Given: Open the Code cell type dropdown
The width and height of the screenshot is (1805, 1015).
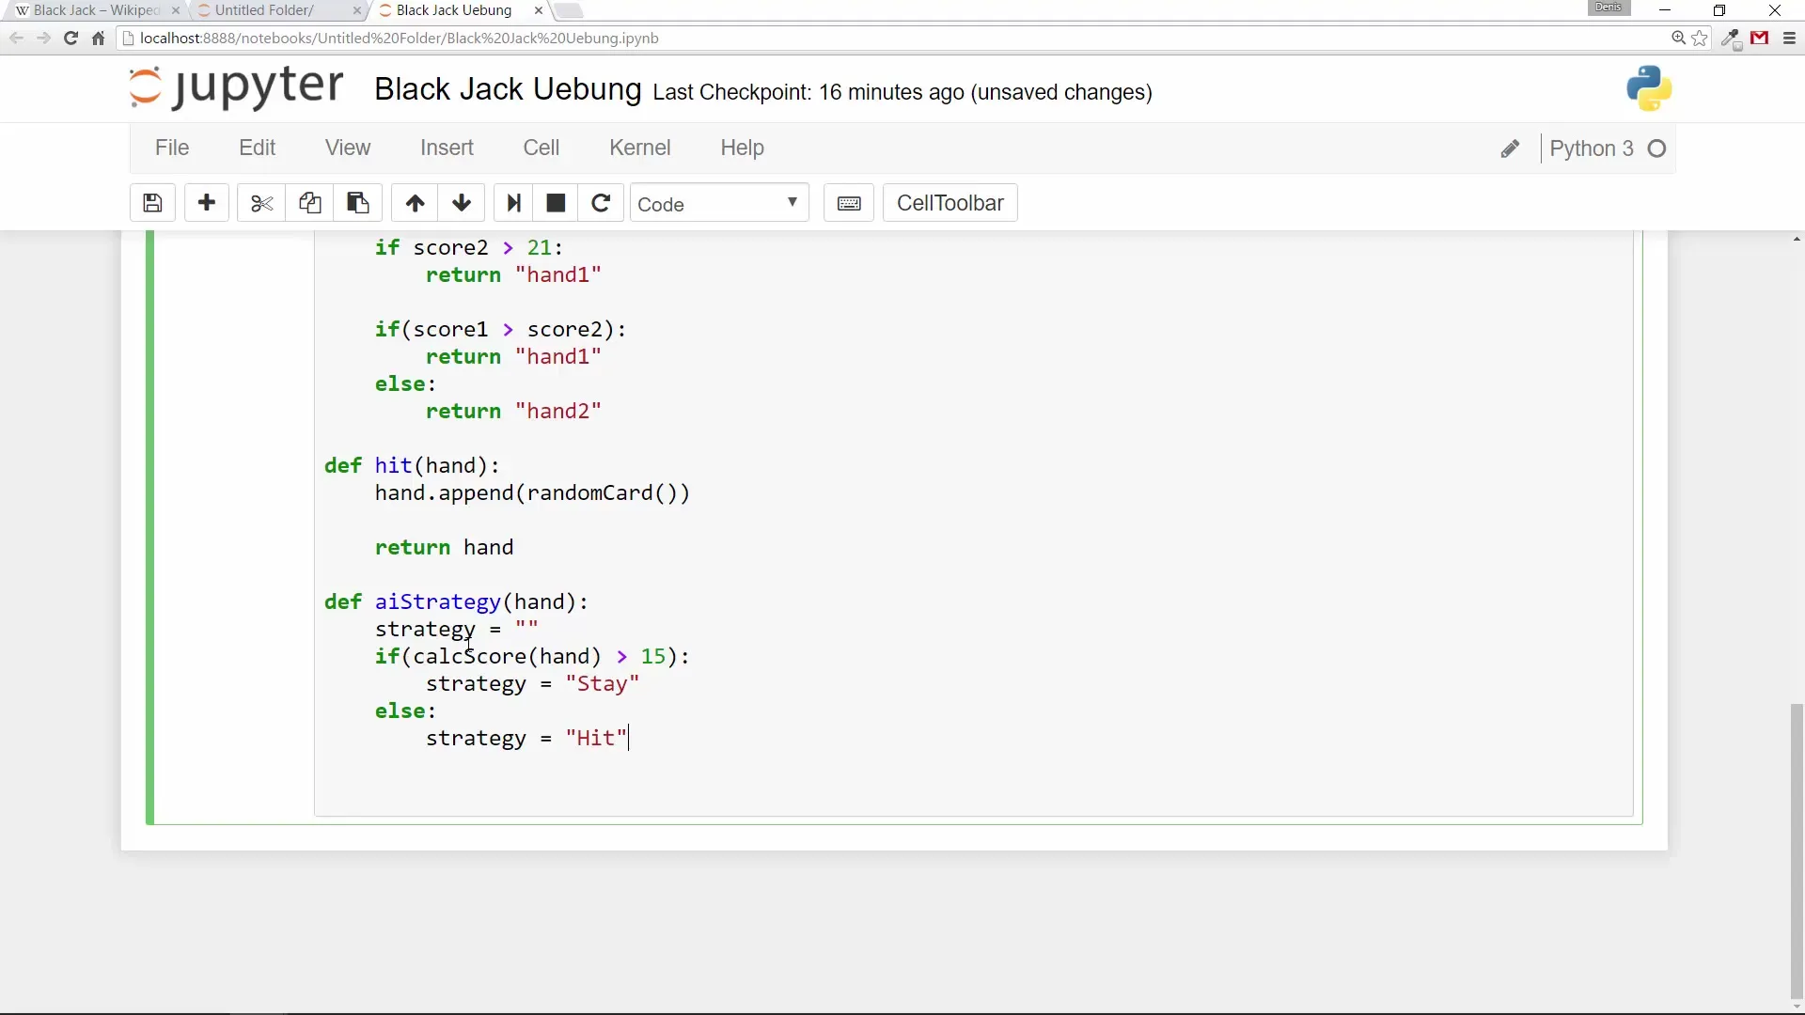Looking at the screenshot, I should point(718,204).
